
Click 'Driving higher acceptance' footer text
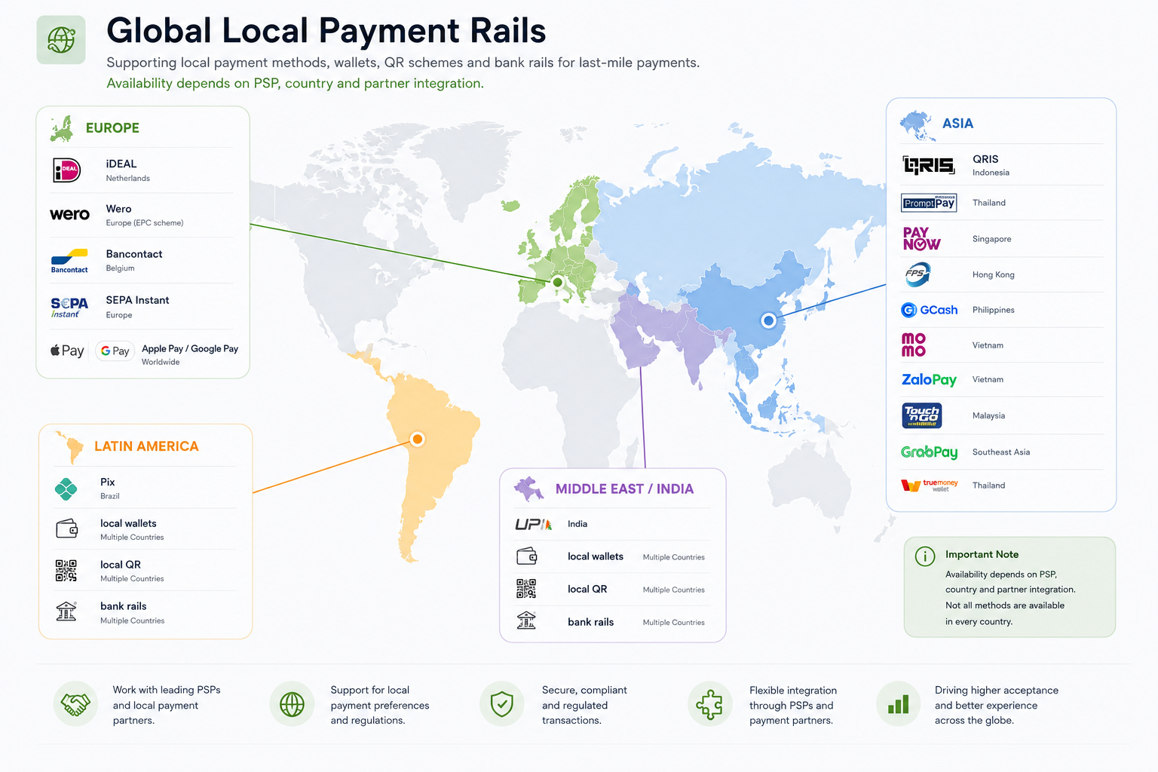(997, 690)
